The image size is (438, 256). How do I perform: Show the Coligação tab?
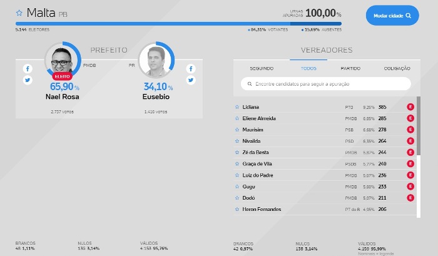(397, 68)
